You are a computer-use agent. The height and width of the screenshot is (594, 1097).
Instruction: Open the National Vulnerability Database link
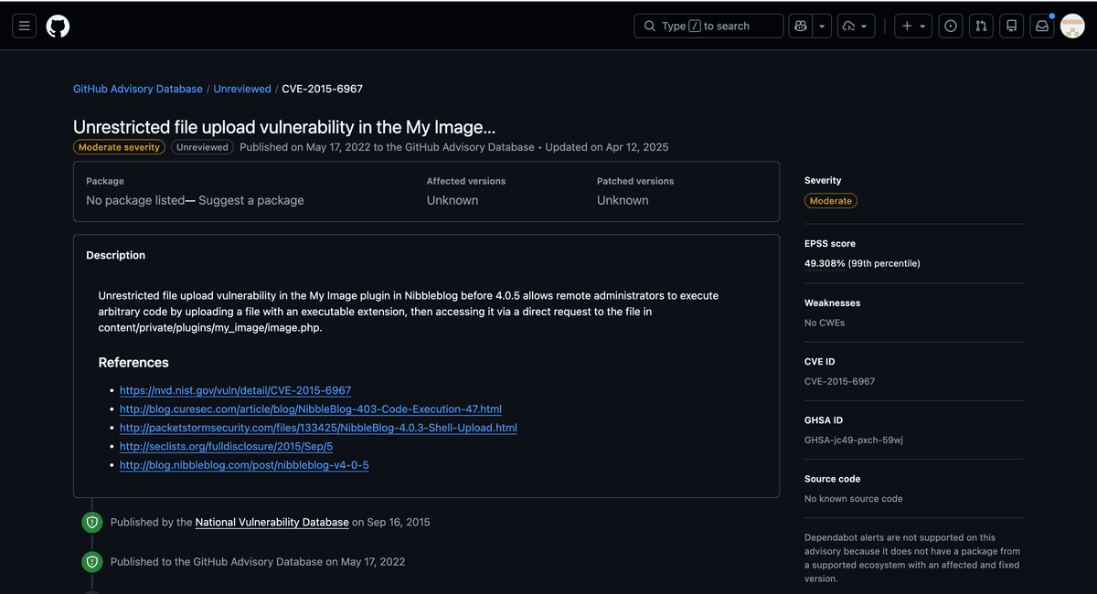272,522
